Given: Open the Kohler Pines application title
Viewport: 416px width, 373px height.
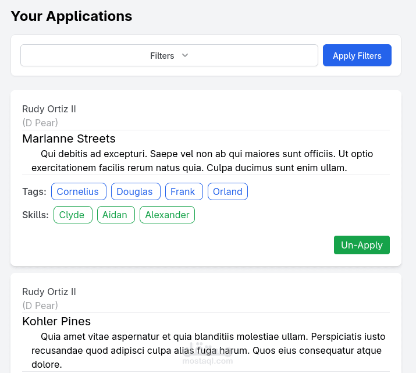Looking at the screenshot, I should click(56, 321).
